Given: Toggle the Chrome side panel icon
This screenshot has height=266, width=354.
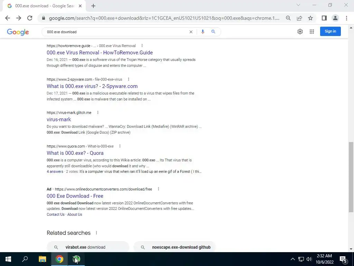Looking at the screenshot, I should coord(324,18).
